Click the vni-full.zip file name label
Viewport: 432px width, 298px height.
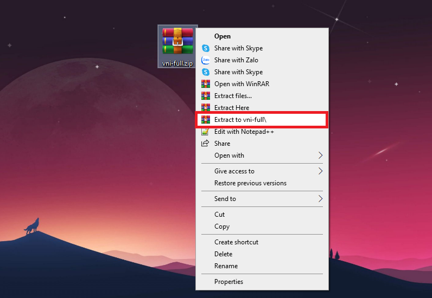click(177, 63)
